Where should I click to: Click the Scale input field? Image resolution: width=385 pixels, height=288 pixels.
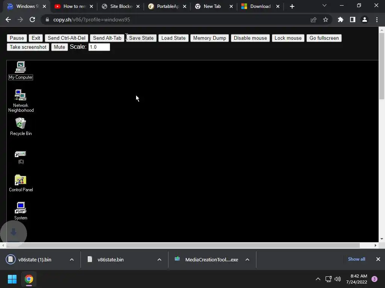[99, 47]
